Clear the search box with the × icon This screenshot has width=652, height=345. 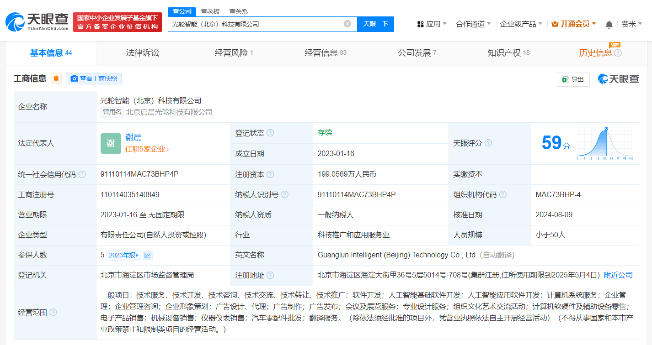tap(347, 24)
